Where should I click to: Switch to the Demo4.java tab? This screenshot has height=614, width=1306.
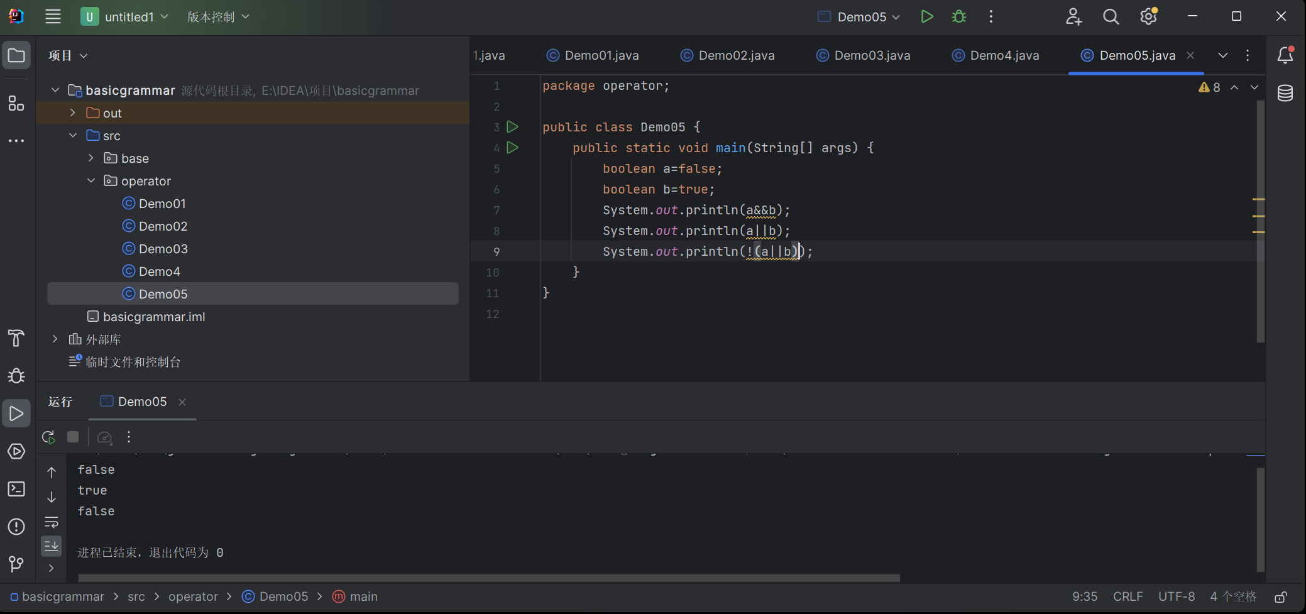point(996,55)
